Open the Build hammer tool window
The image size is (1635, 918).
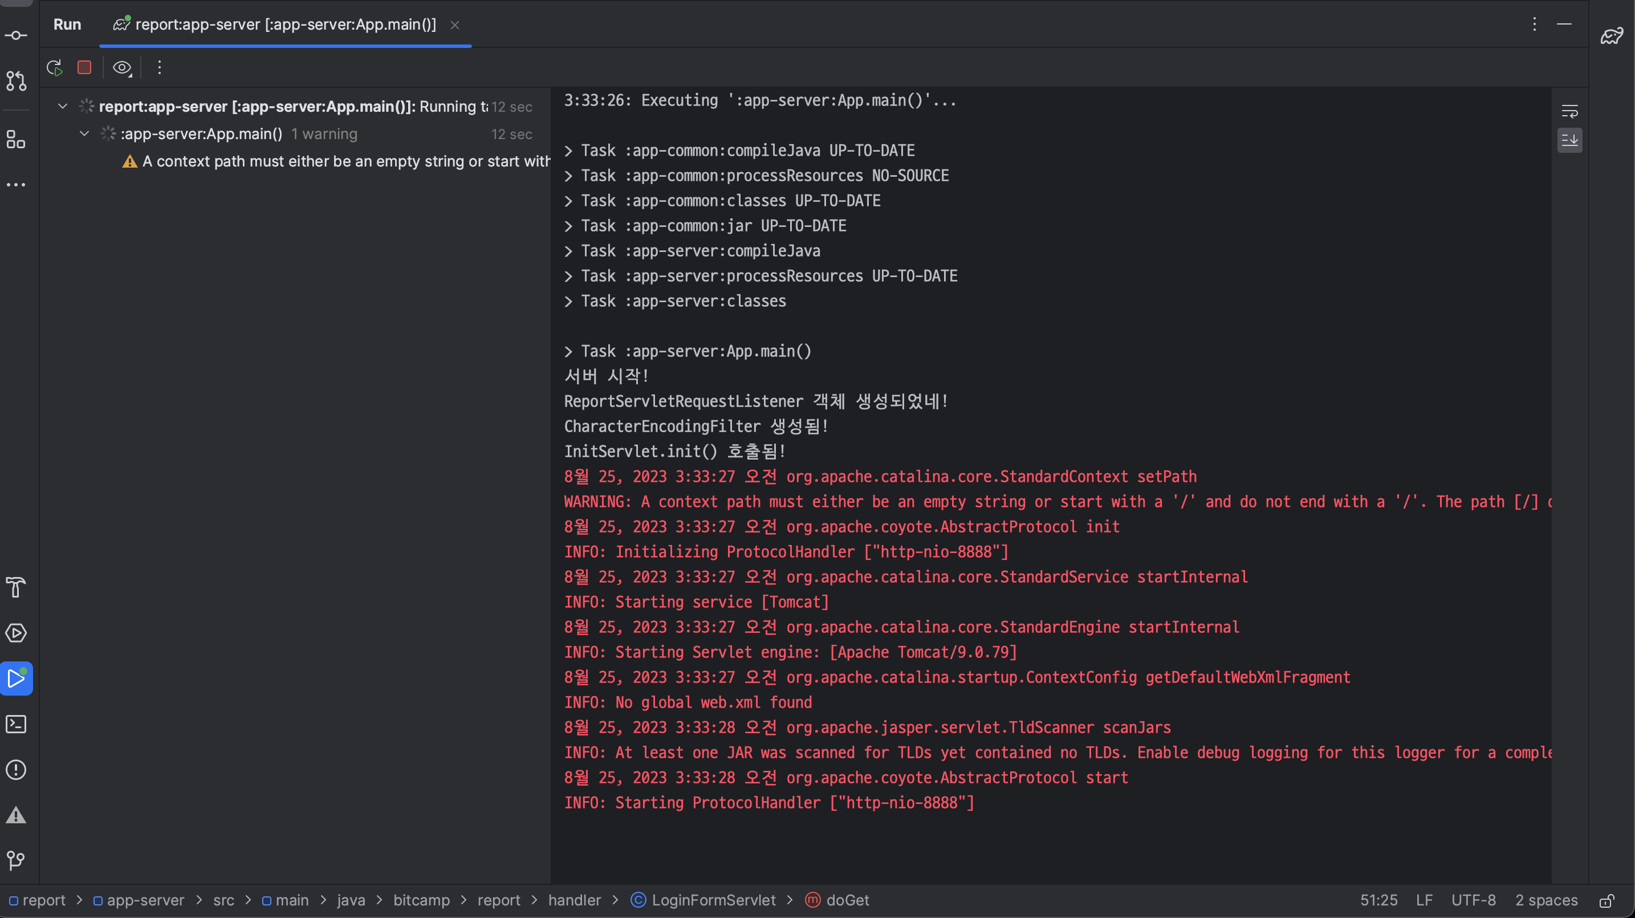pos(16,587)
